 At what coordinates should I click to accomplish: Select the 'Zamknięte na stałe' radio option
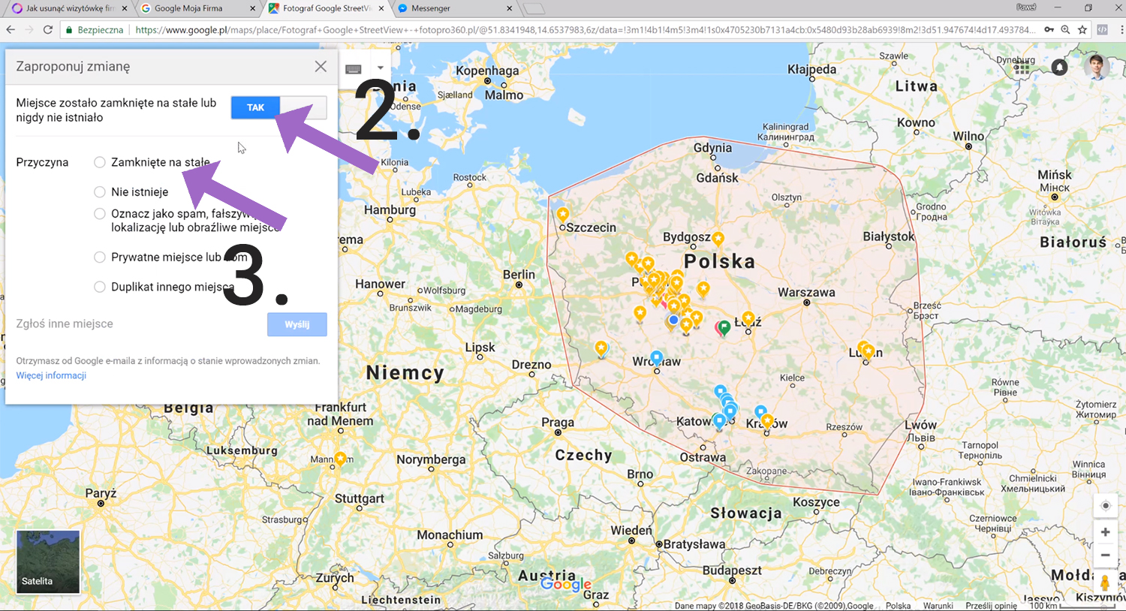(100, 162)
